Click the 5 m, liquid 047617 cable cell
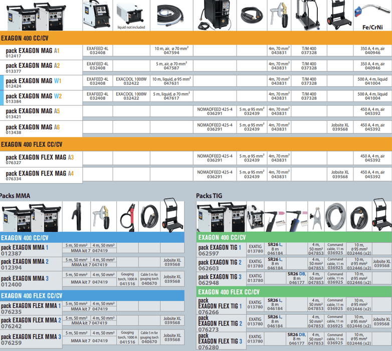The width and height of the screenshot is (392, 351). point(171,96)
